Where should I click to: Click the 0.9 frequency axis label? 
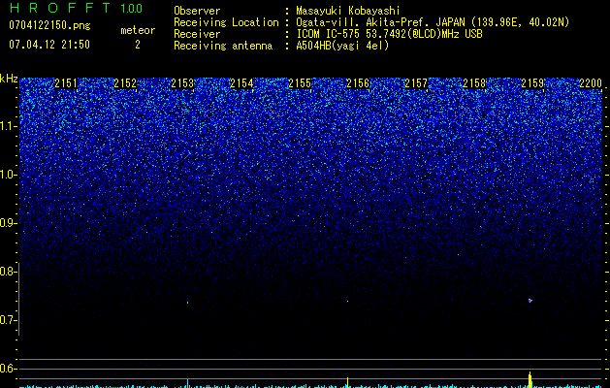[7, 223]
